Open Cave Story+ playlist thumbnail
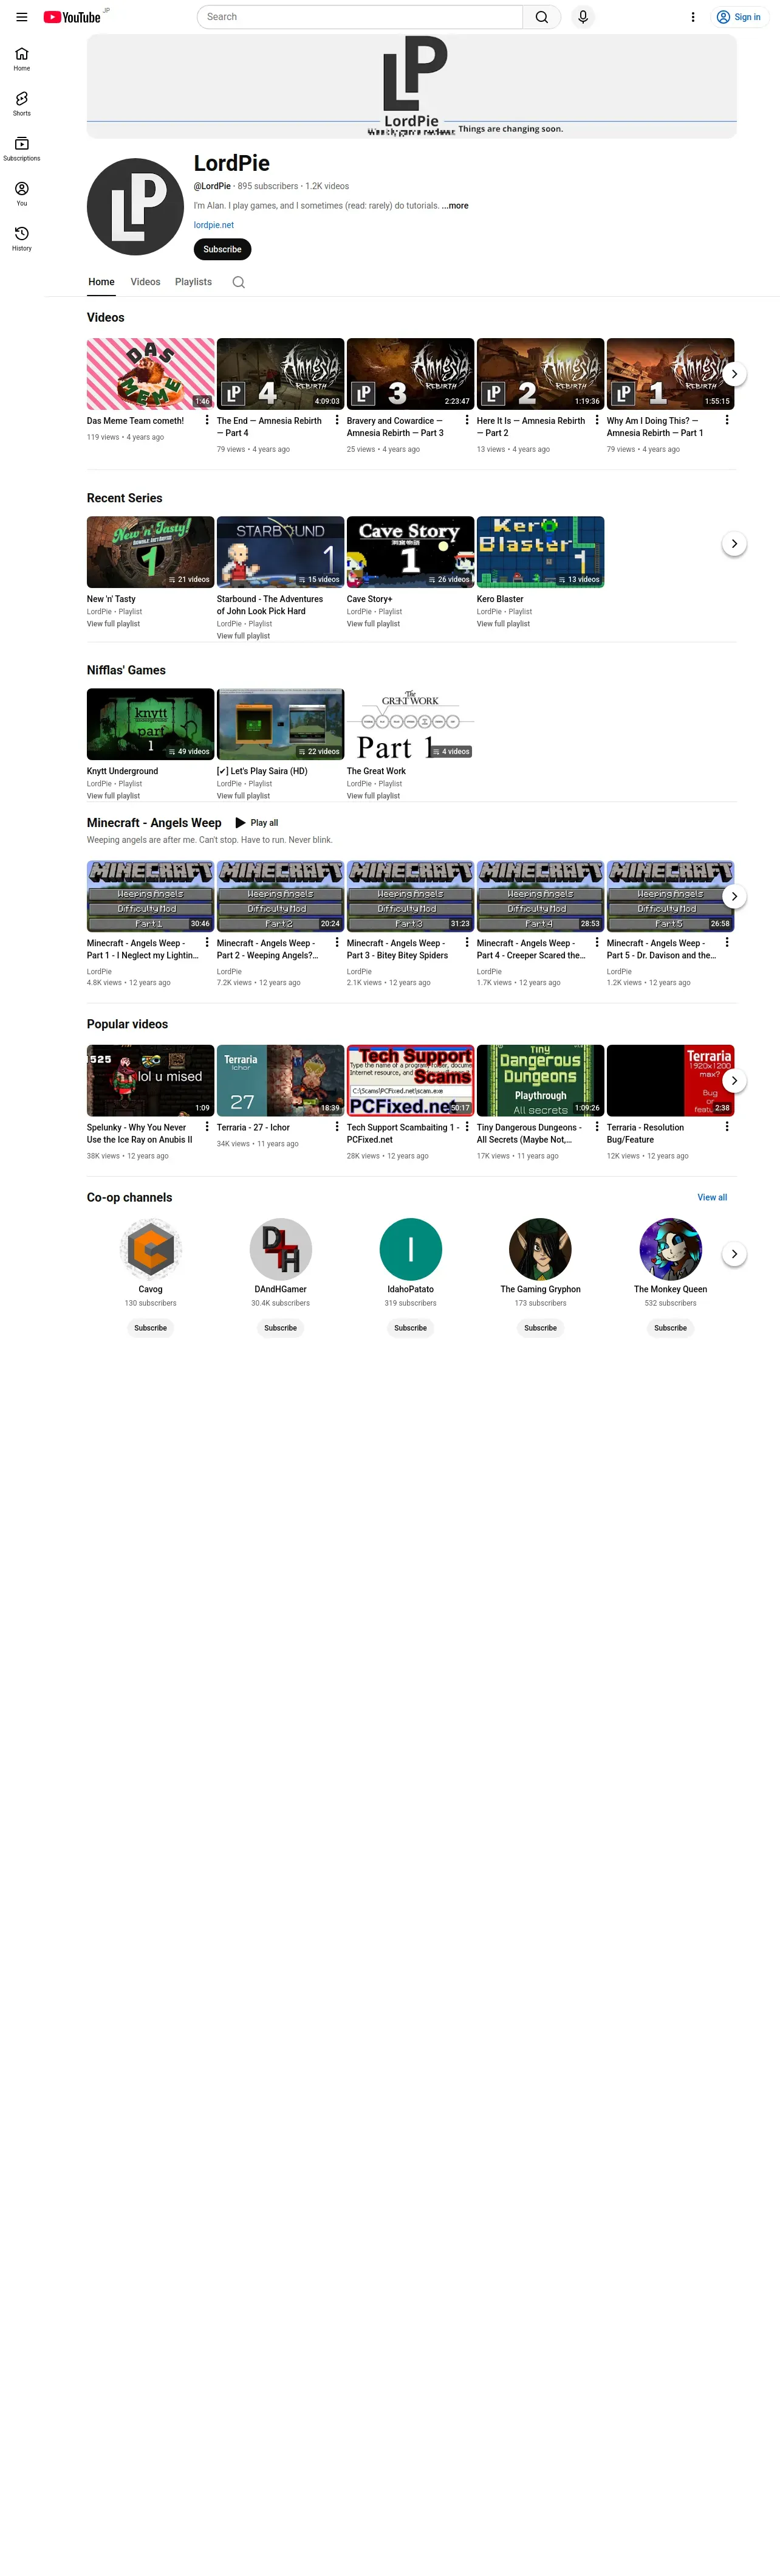The image size is (780, 2576). (x=411, y=552)
